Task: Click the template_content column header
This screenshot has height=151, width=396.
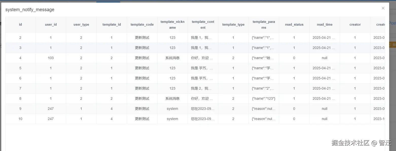Action: 203,25
